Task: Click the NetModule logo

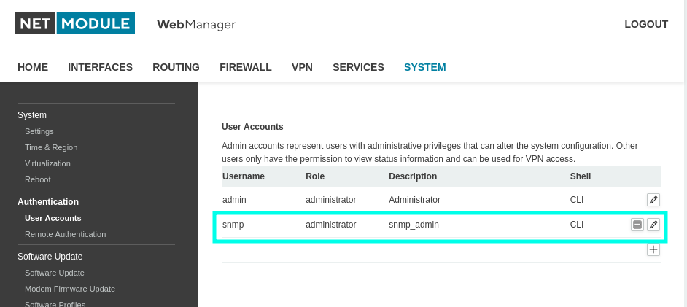Action: (x=75, y=23)
